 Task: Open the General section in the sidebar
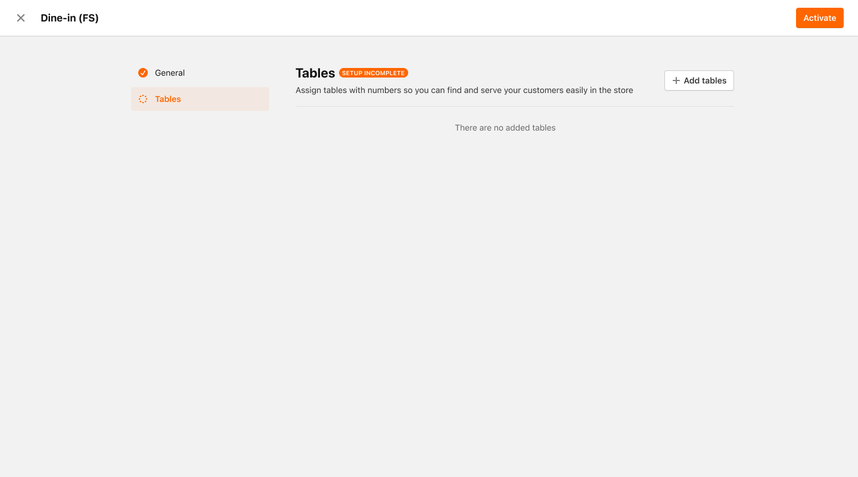click(x=200, y=73)
